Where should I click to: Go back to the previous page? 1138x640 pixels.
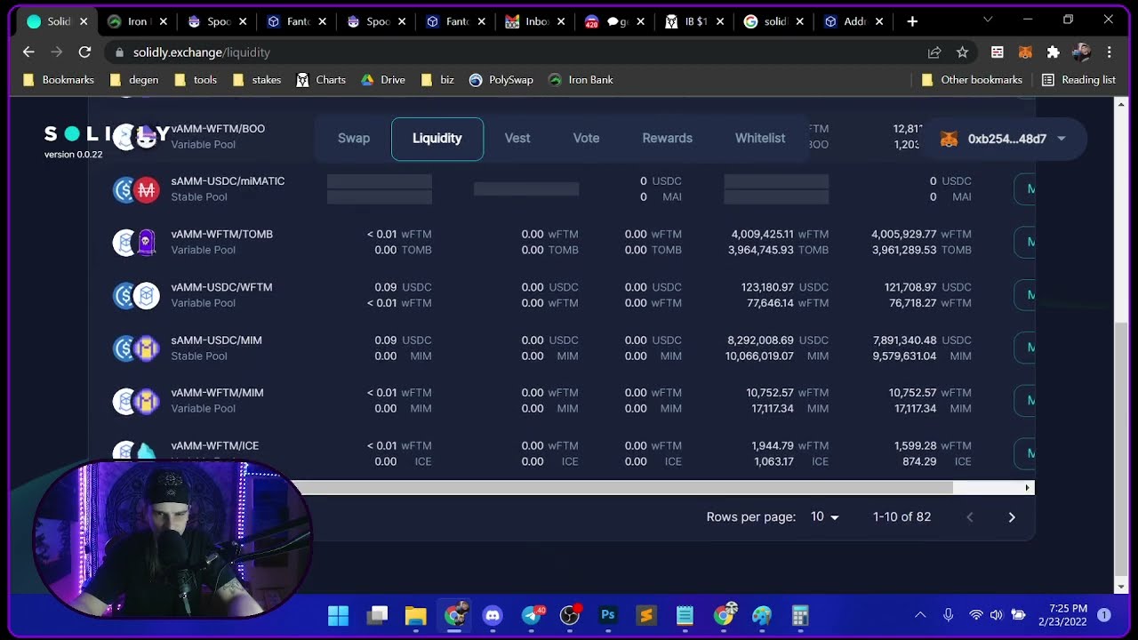[x=28, y=52]
